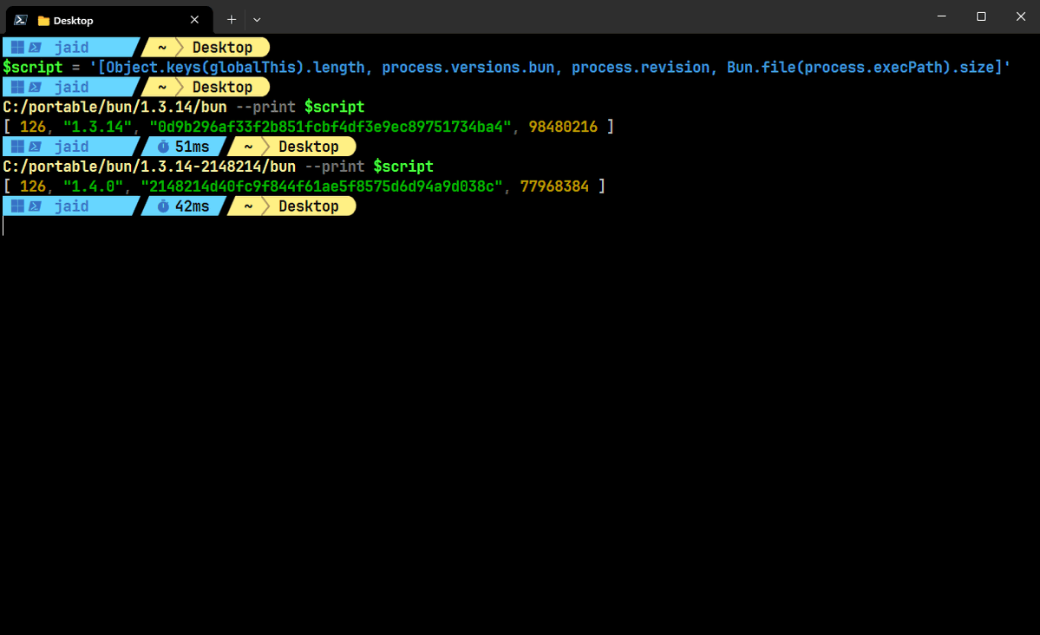Click the blinking cursor input line

(520, 226)
